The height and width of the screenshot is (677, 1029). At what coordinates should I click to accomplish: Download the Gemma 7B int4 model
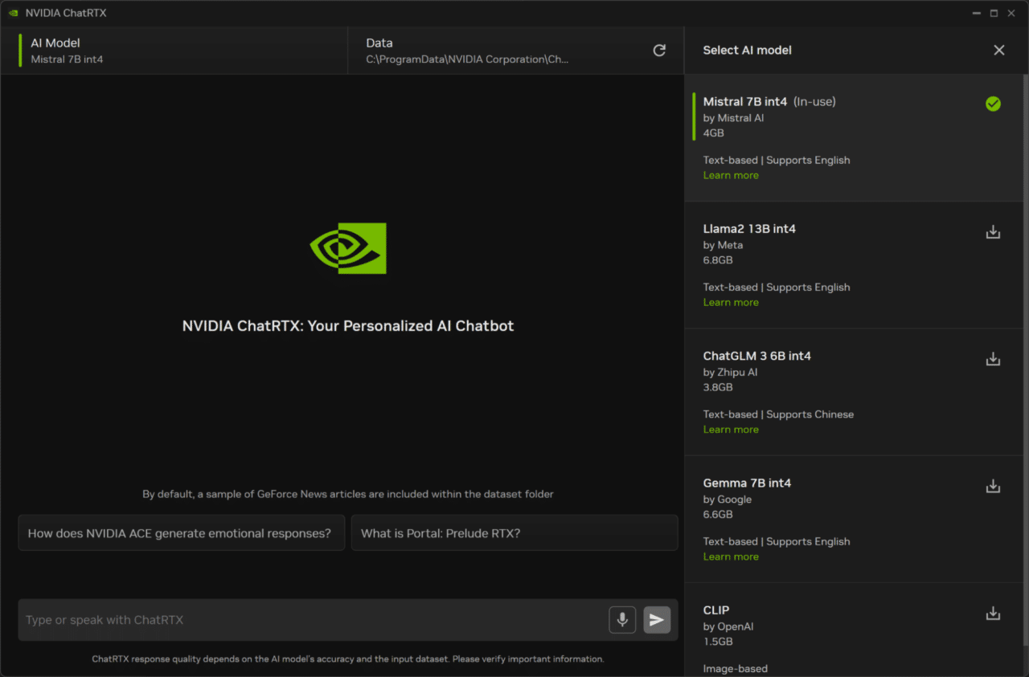pos(993,486)
